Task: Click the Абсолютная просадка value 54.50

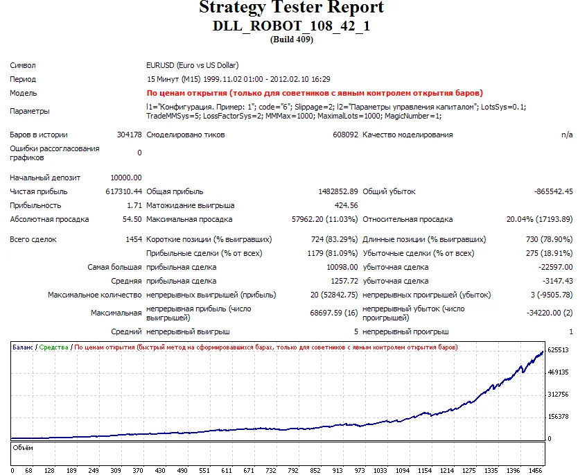Action: [132, 219]
